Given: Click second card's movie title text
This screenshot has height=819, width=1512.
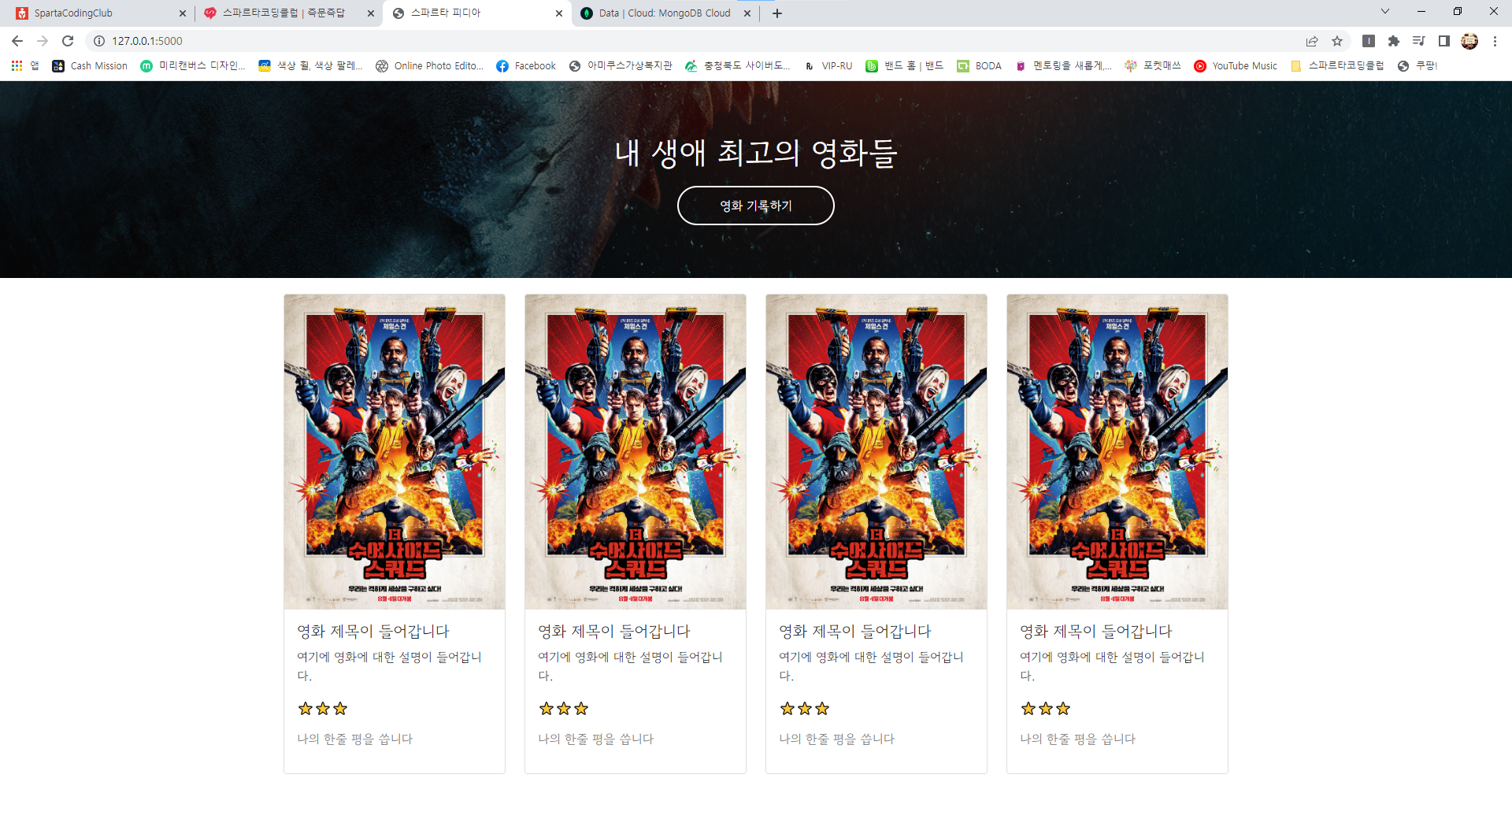Looking at the screenshot, I should (x=614, y=632).
